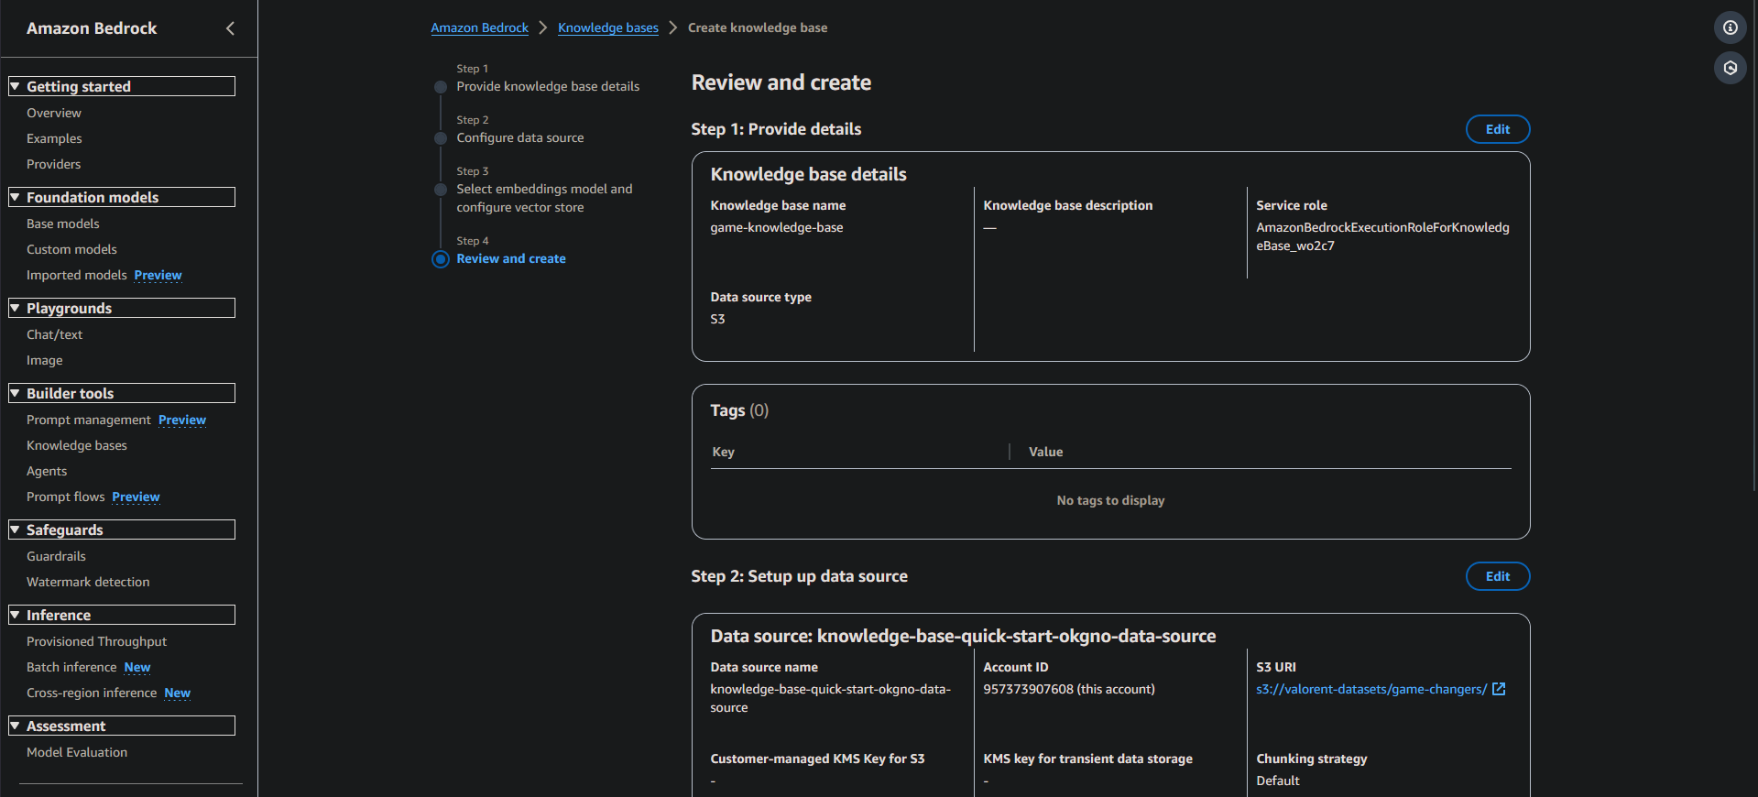Screen dimensions: 1758x797
Task: Open Model Evaluation in the sidebar
Action: [77, 752]
